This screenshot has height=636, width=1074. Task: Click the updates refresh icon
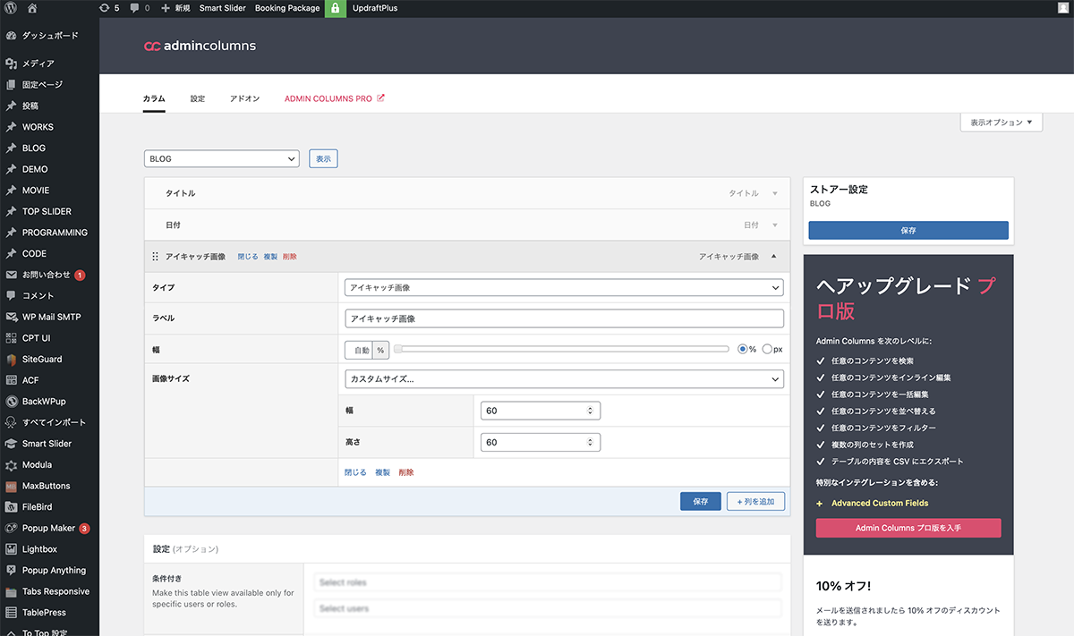coord(104,8)
